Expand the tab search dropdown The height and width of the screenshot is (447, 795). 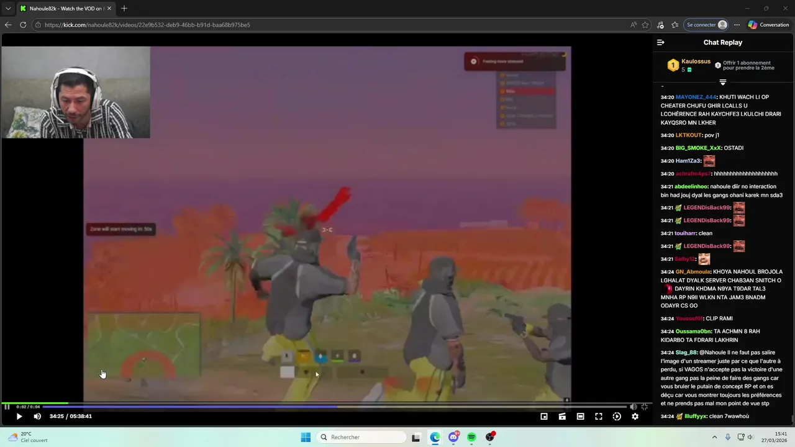pos(8,9)
